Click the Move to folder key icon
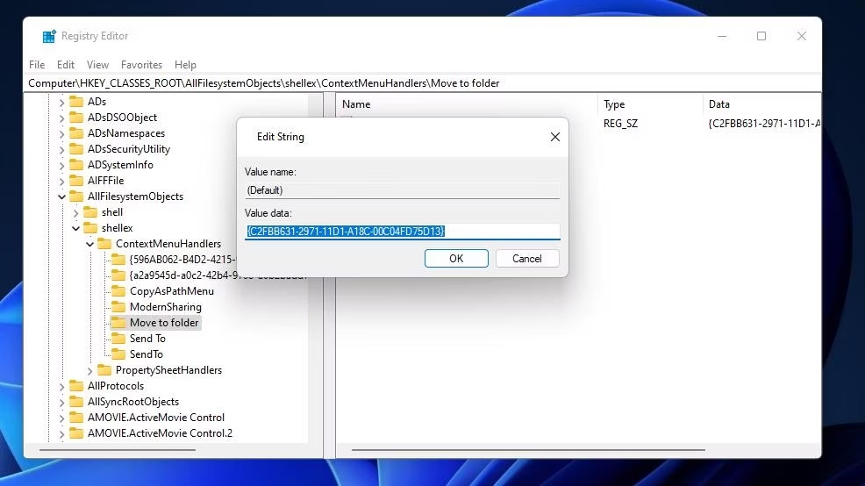The width and height of the screenshot is (865, 486). point(118,323)
